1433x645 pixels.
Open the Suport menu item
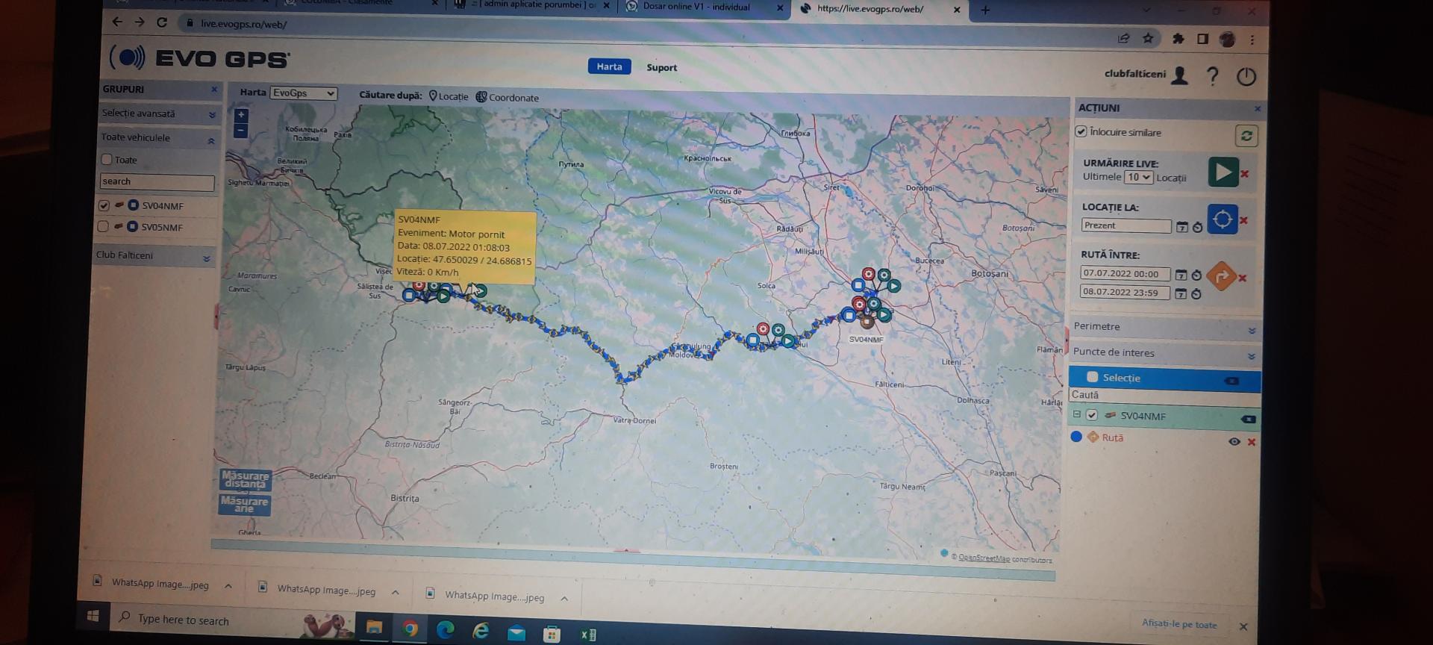coord(661,68)
